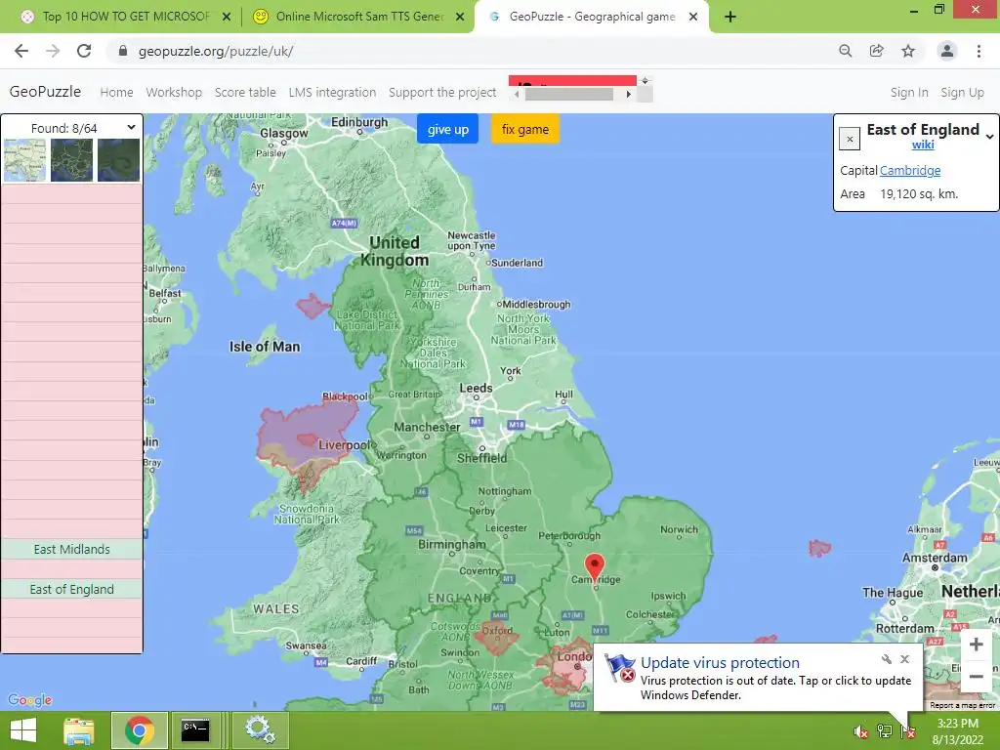Share this page from the address bar

click(x=876, y=51)
